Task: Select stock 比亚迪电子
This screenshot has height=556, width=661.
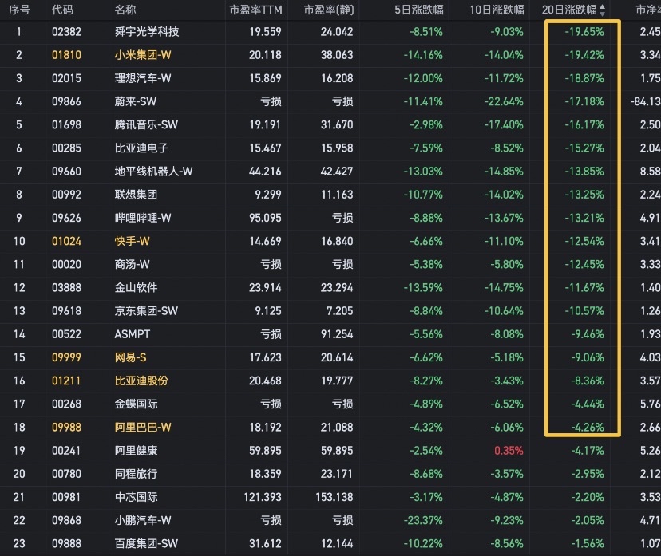Action: 141,148
